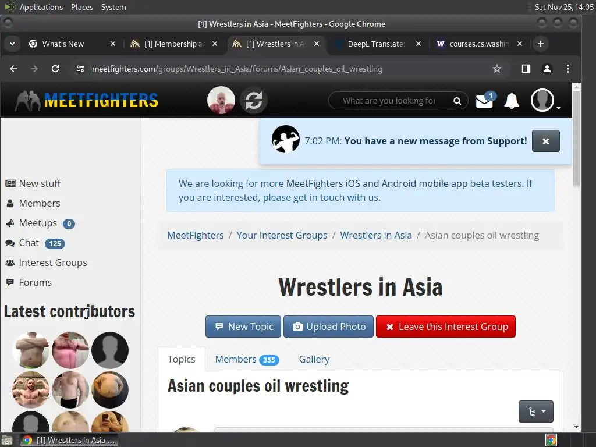Click Your Interest Groups breadcrumb
Image resolution: width=596 pixels, height=447 pixels.
(282, 235)
